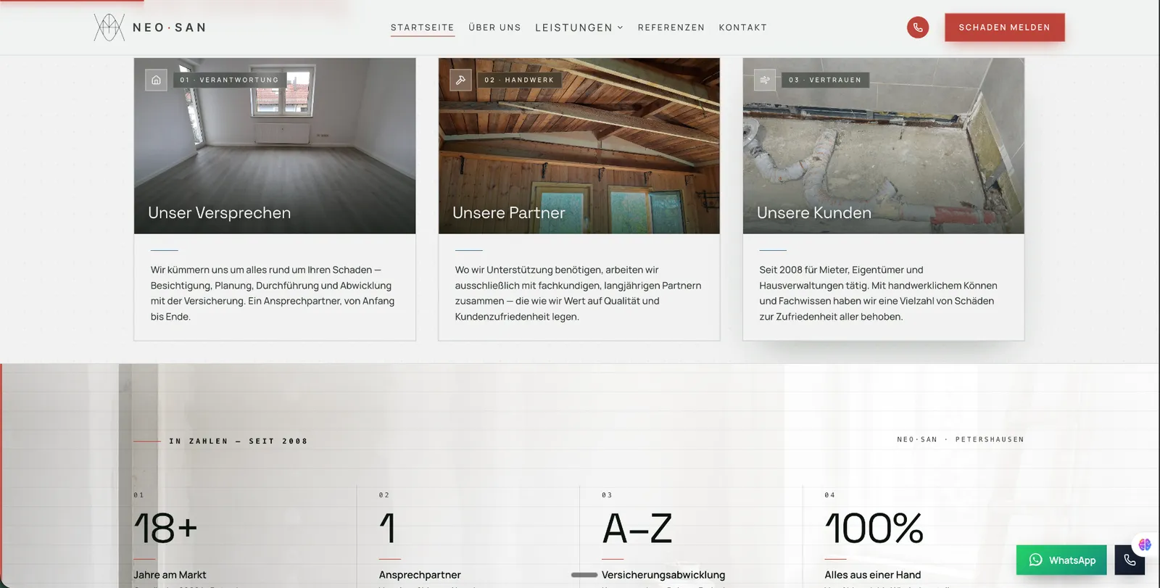1160x588 pixels.
Task: Open the Kontakt page
Action: [x=743, y=28]
